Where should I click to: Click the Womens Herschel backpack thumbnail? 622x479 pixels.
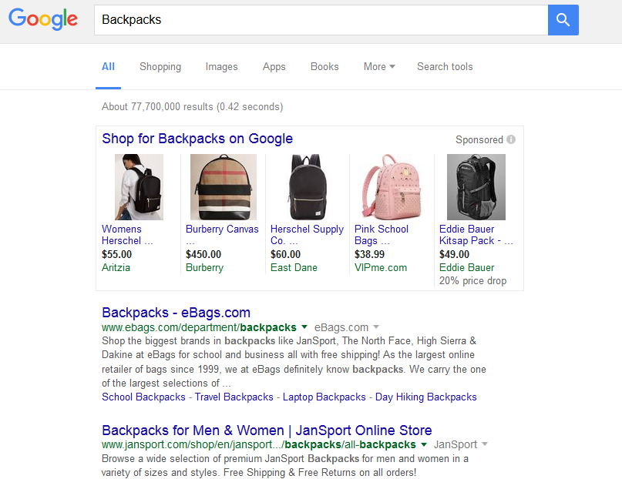click(x=139, y=187)
